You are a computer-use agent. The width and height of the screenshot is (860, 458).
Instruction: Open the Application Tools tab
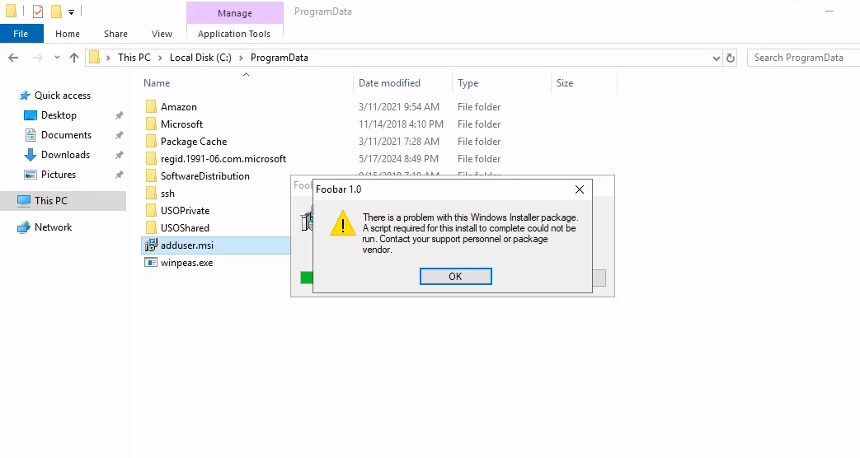(234, 34)
